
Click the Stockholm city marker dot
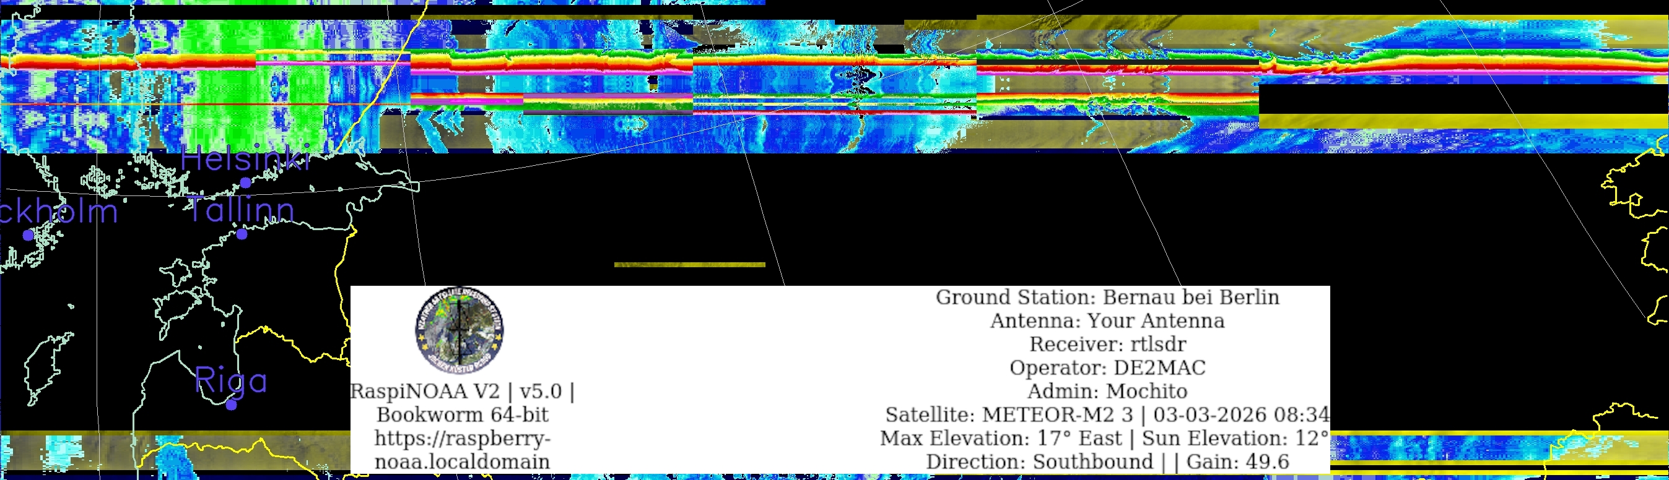coord(28,236)
